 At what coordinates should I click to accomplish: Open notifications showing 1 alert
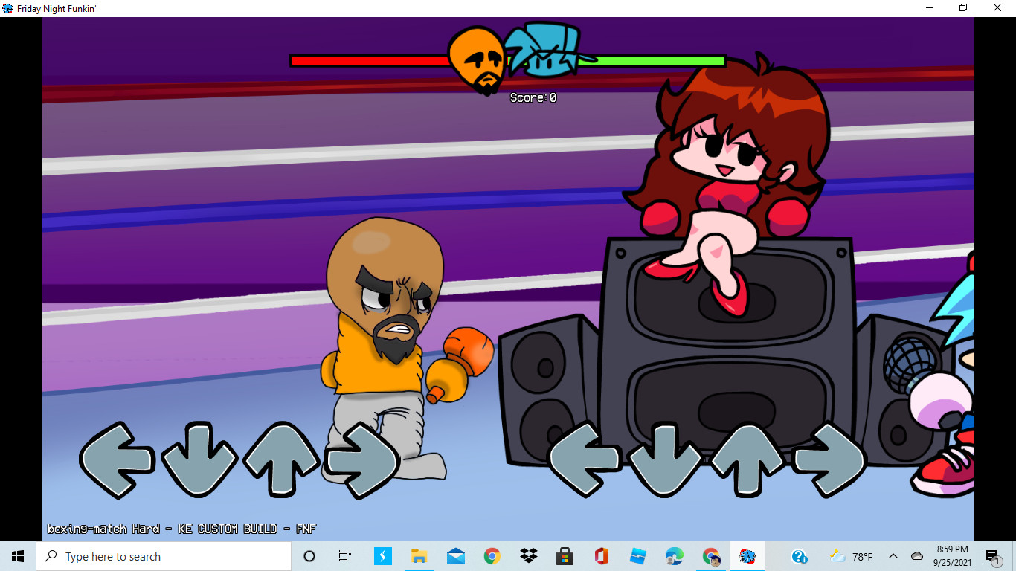(x=992, y=555)
